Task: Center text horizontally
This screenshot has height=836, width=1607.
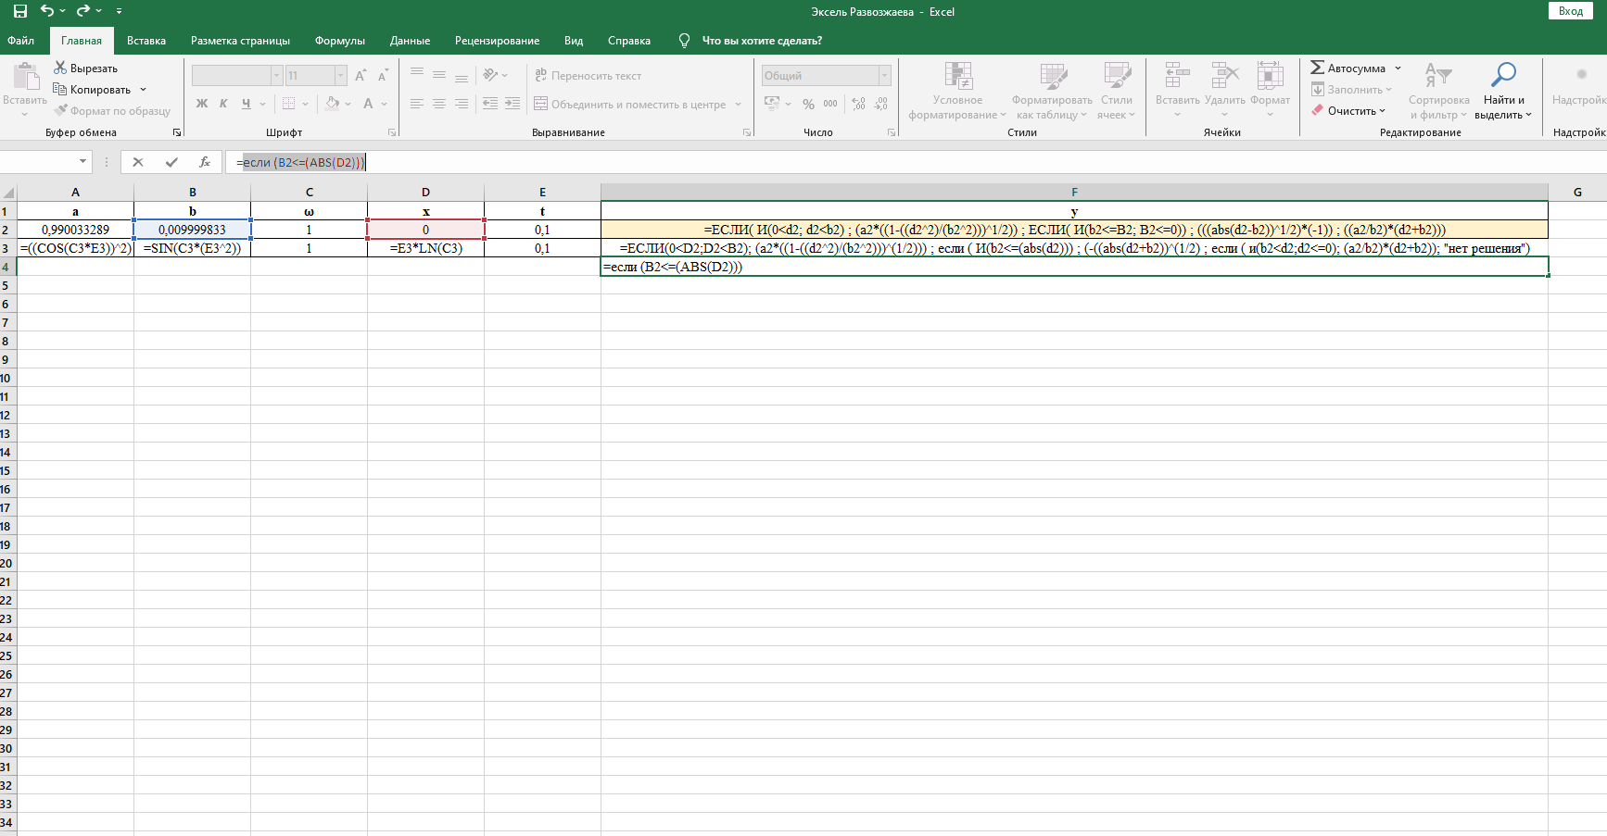Action: coord(439,104)
